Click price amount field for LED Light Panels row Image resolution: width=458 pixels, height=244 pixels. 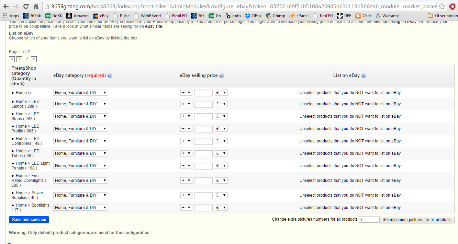pos(203,166)
